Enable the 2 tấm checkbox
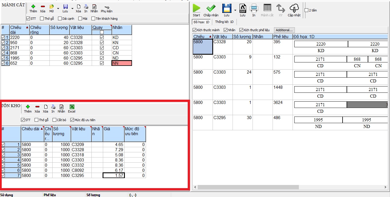This screenshot has height=197, width=390. pos(307,10)
